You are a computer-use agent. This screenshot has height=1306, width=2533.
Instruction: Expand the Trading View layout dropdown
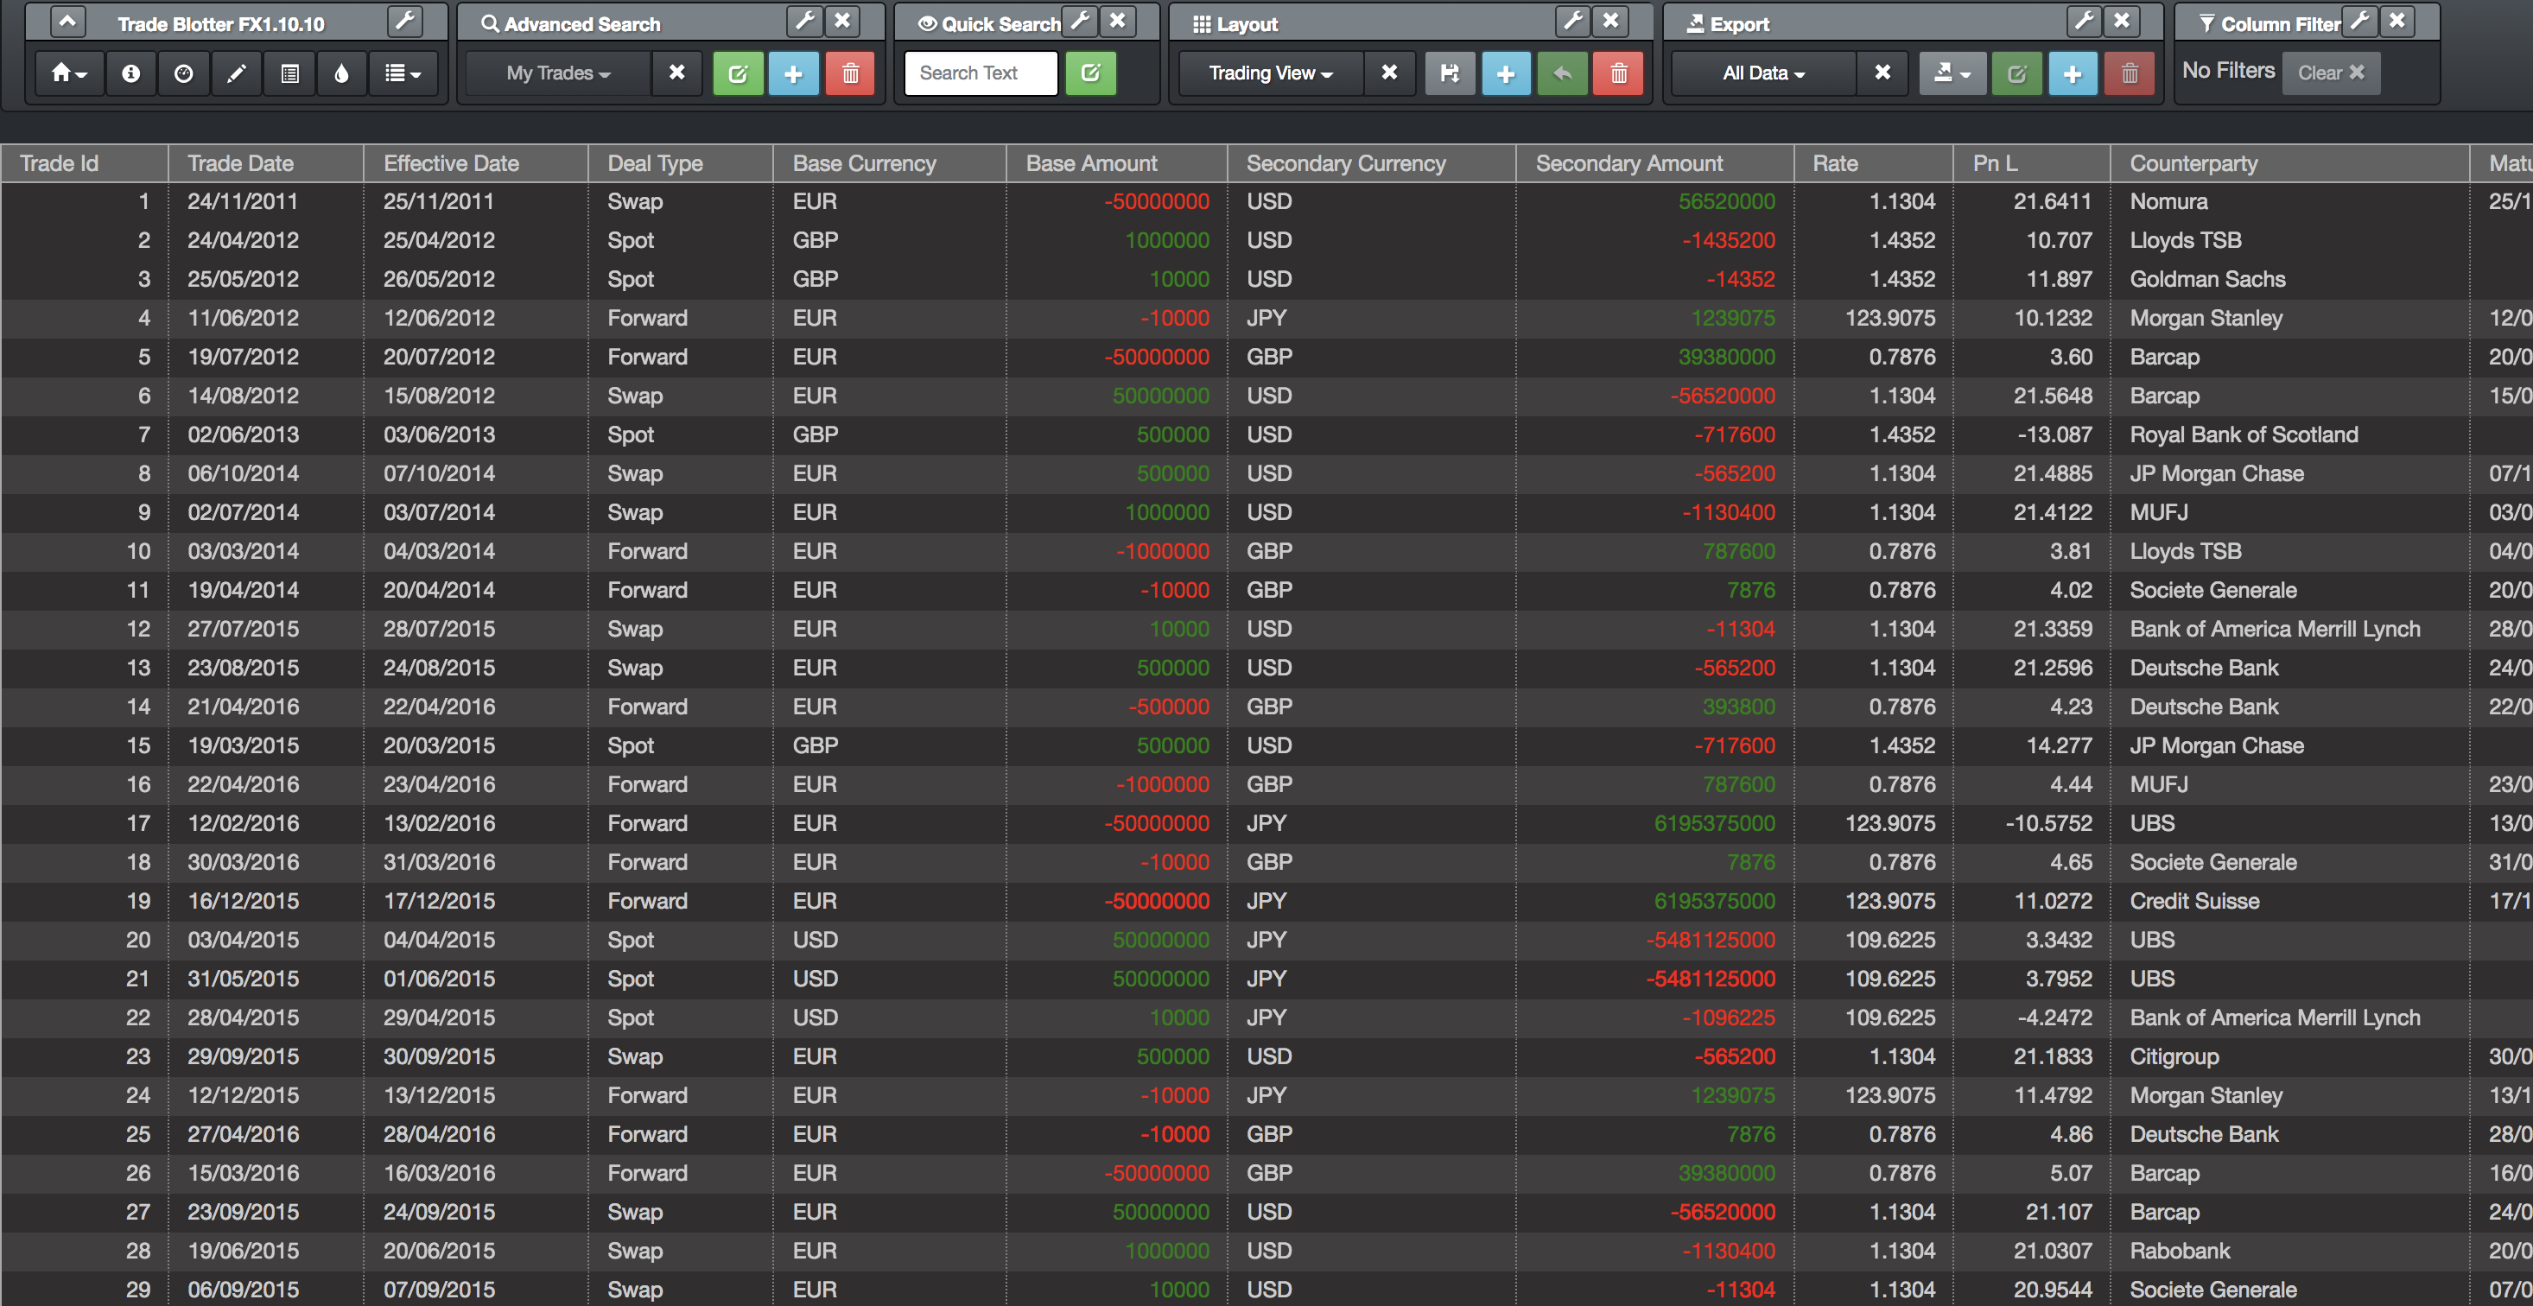click(x=1271, y=73)
